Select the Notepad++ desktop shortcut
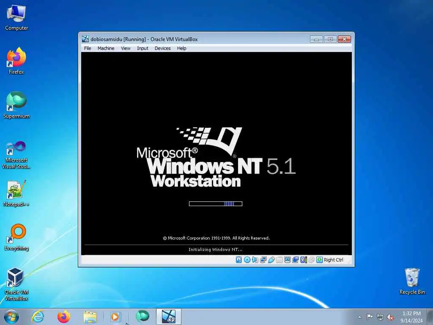433x325 pixels. pos(16,193)
